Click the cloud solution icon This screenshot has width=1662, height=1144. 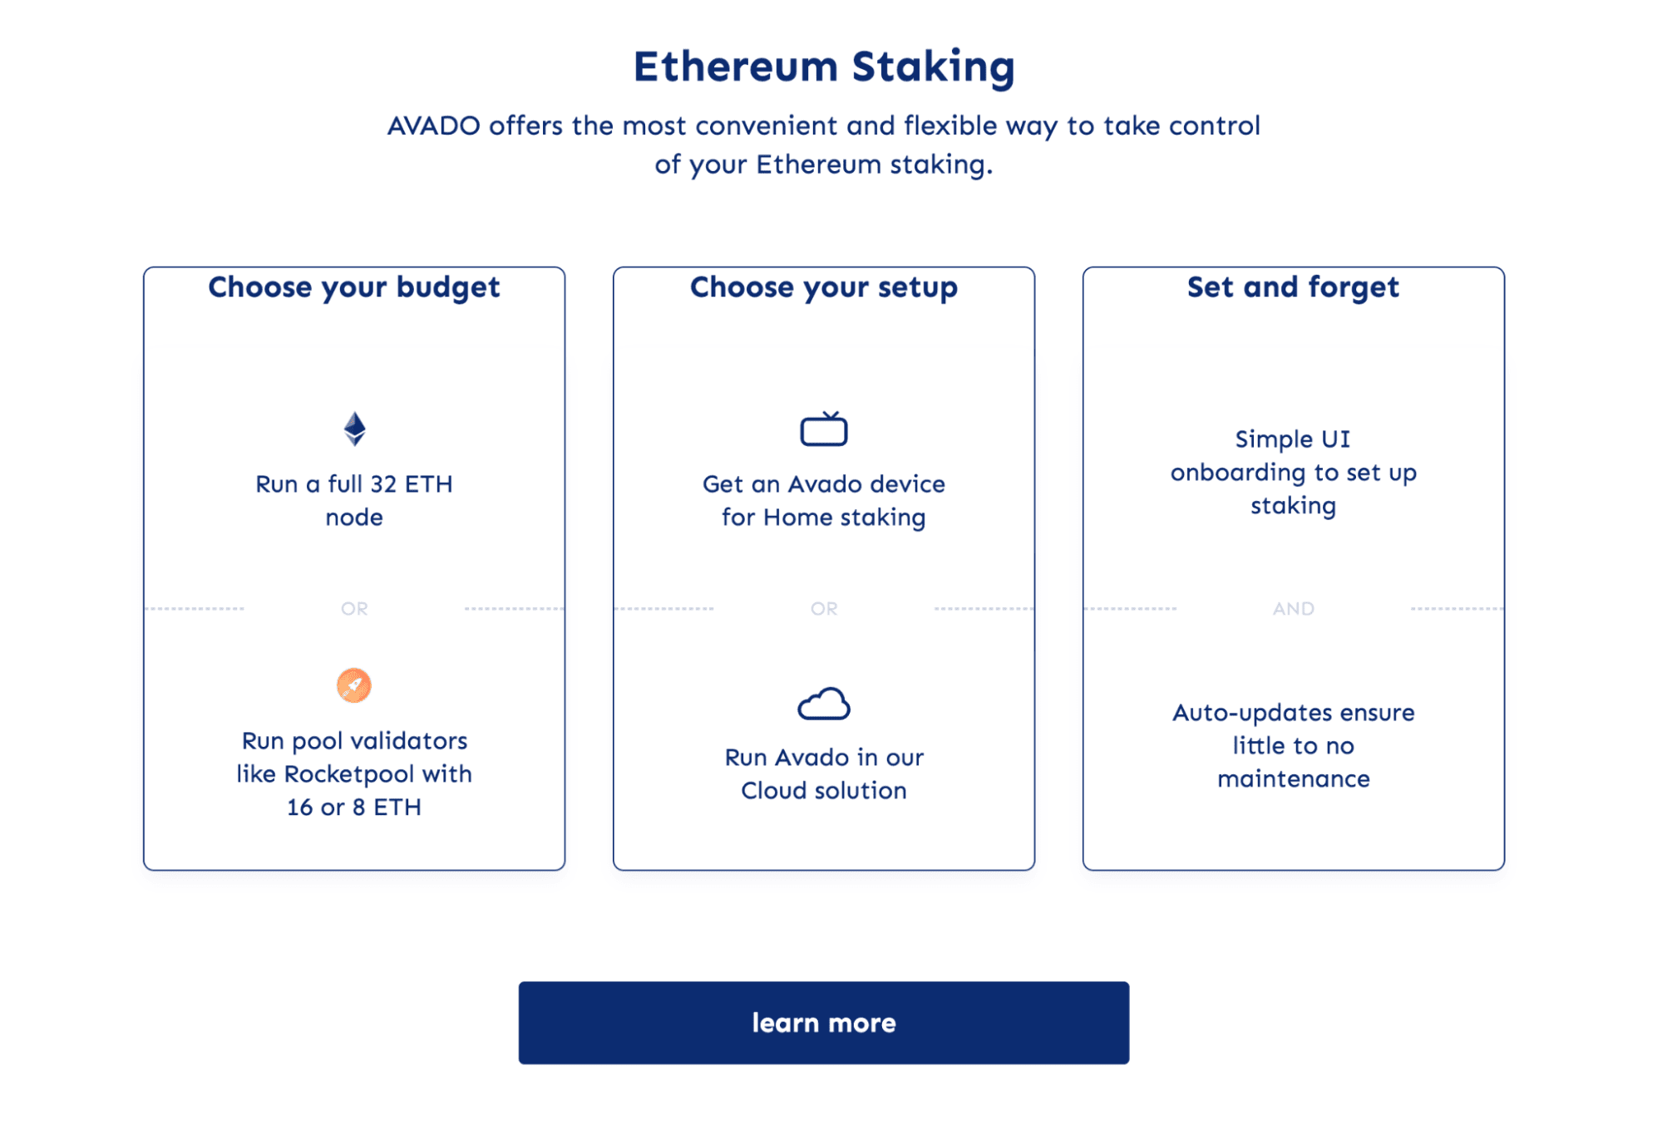[824, 704]
